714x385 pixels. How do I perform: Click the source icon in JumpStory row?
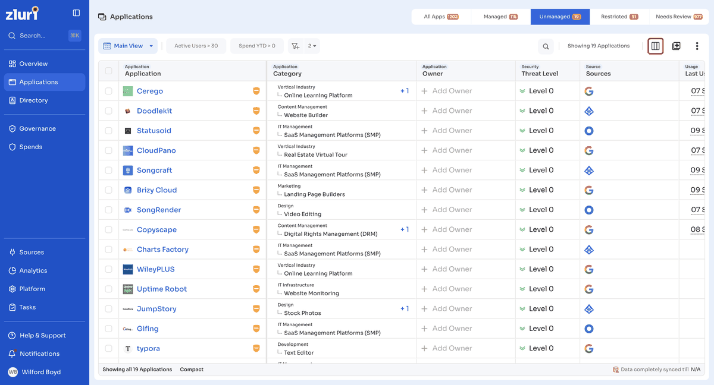click(589, 309)
